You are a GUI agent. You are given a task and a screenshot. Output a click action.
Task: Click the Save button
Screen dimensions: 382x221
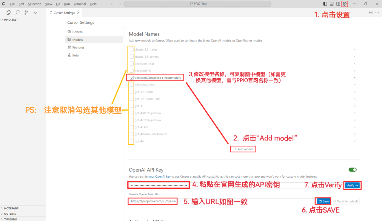pyautogui.click(x=324, y=201)
